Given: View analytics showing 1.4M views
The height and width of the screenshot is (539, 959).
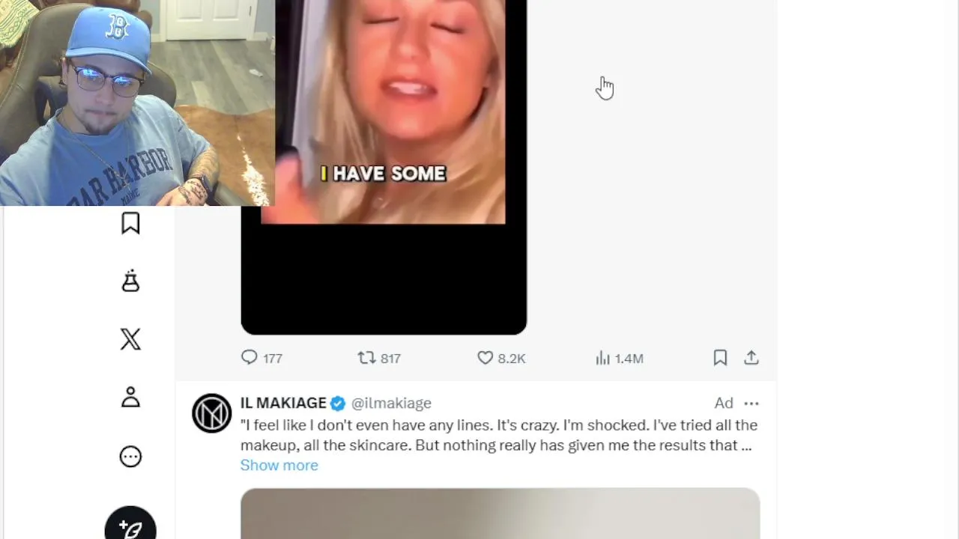Looking at the screenshot, I should [619, 358].
